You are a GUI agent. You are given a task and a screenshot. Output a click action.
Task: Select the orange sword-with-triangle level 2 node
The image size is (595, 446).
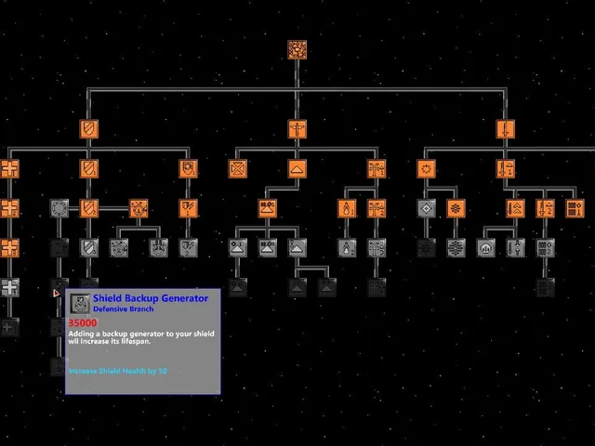point(545,208)
